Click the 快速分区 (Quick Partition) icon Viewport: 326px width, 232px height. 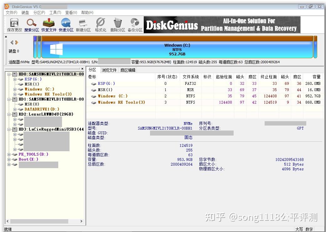click(x=66, y=24)
